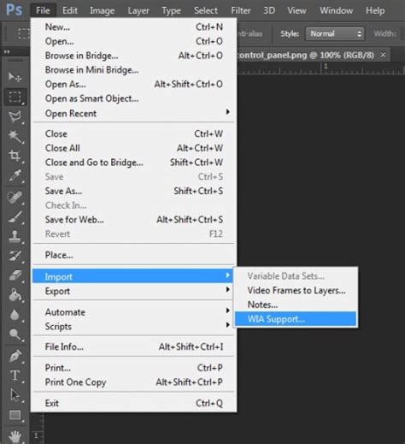Open the Image menu
This screenshot has width=405, height=444.
point(103,10)
